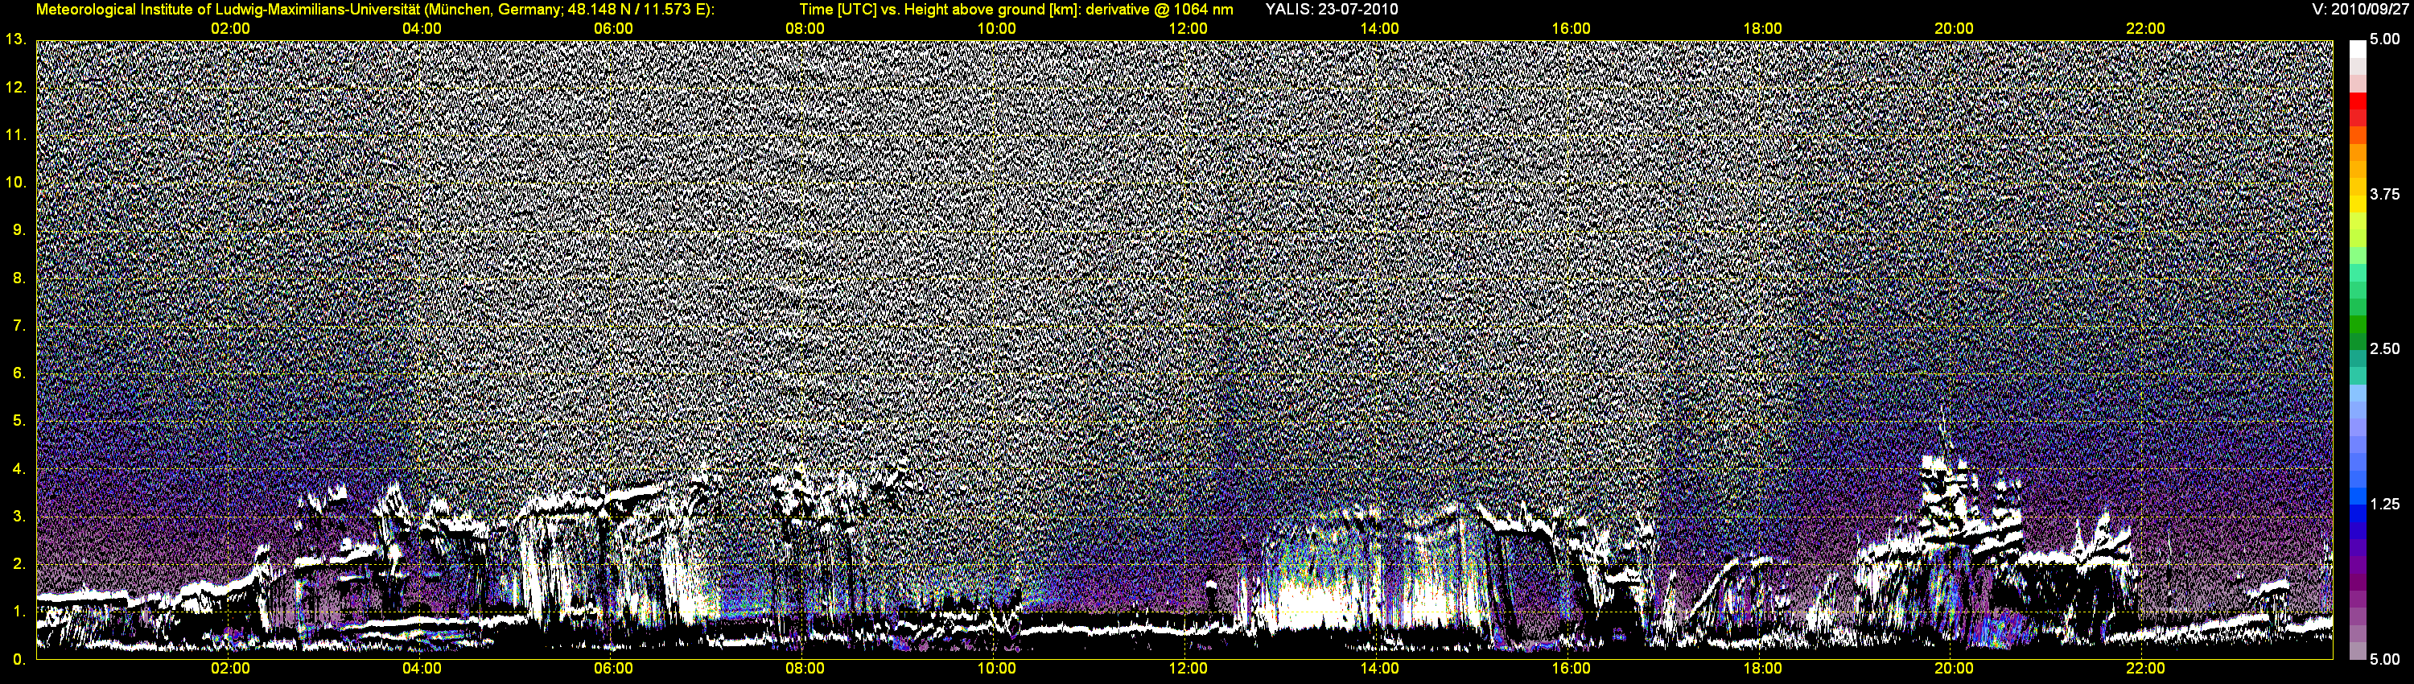Image resolution: width=2414 pixels, height=684 pixels.
Task: Click the 12. height axis label
Action: [16, 87]
